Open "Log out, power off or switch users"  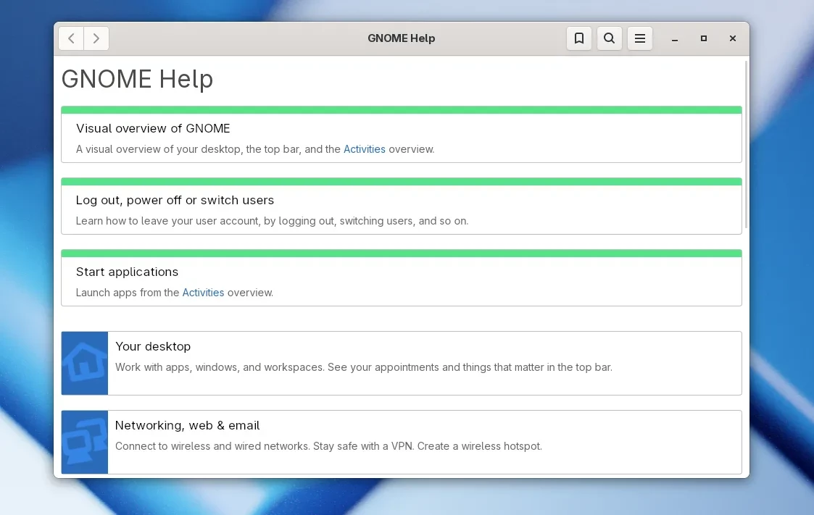click(x=175, y=200)
